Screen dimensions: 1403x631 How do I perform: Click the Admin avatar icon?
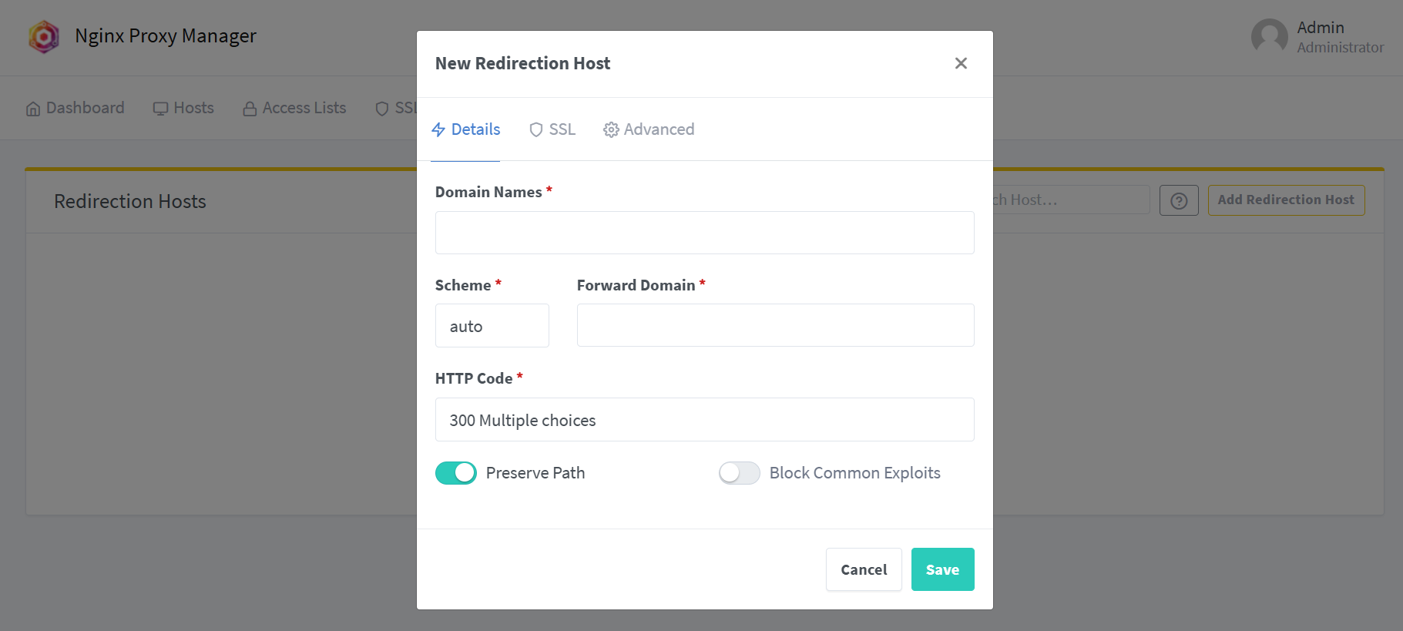tap(1269, 36)
